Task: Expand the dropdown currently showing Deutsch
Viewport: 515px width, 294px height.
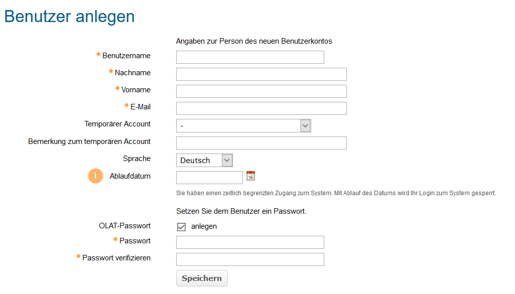Action: 226,160
